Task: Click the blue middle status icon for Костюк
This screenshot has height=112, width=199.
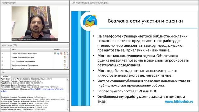Action: coord(58,54)
